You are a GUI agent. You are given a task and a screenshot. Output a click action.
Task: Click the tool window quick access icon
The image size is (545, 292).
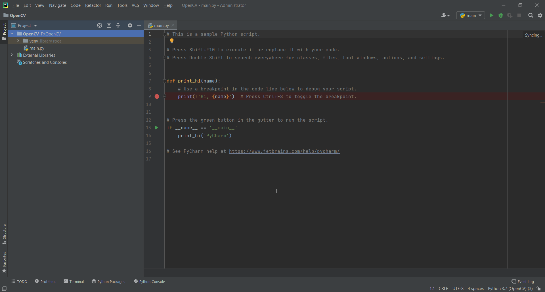point(4,289)
